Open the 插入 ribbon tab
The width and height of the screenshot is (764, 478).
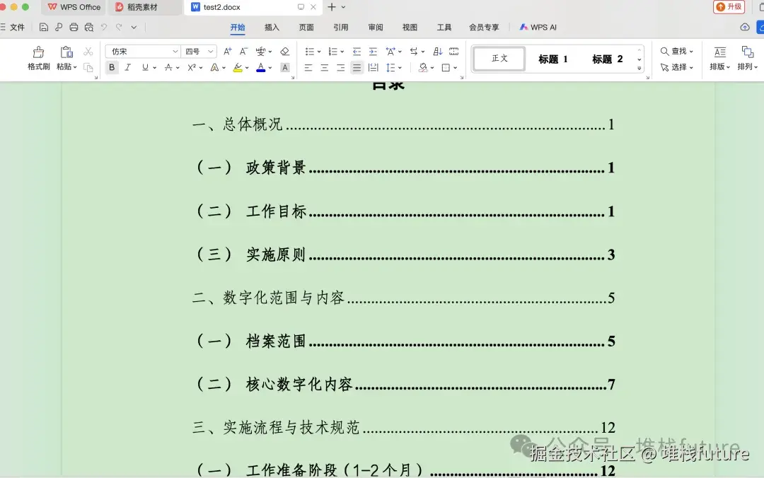click(x=272, y=28)
